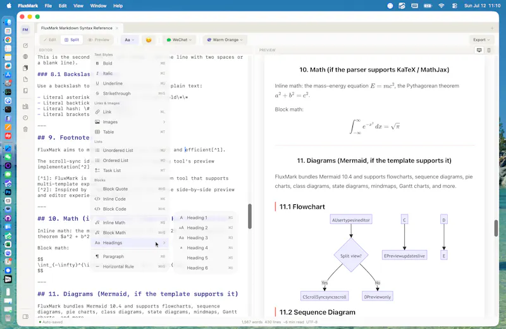This screenshot has width=506, height=329.
Task: Open the Edit menu in the menu bar
Action: click(x=63, y=6)
